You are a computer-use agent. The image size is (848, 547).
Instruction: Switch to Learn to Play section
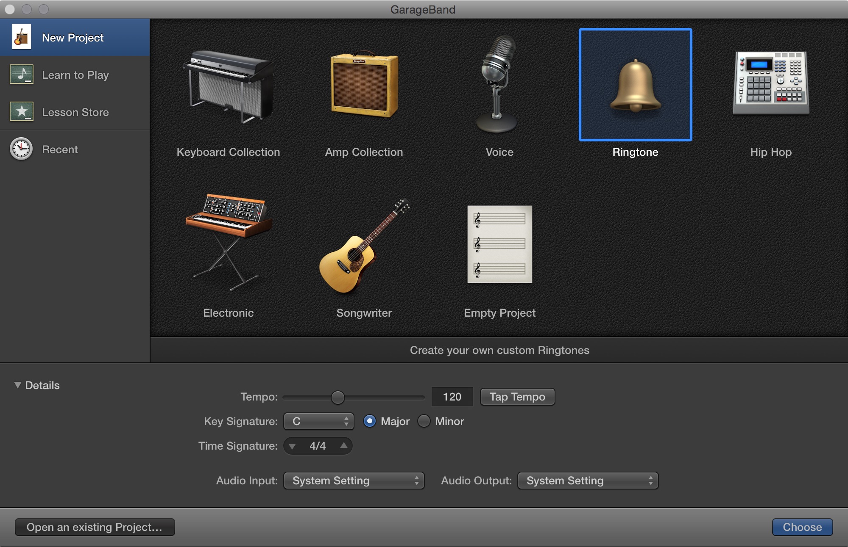[75, 75]
